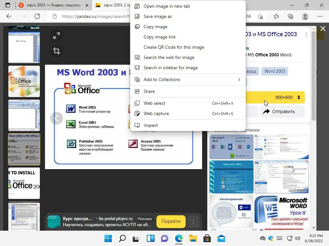
Task: Open the 900×600 image size dropdown
Action: [284, 97]
